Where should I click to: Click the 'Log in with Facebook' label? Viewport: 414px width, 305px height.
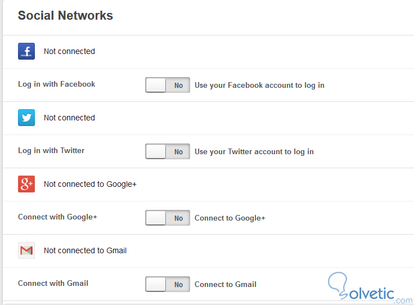[x=56, y=84]
